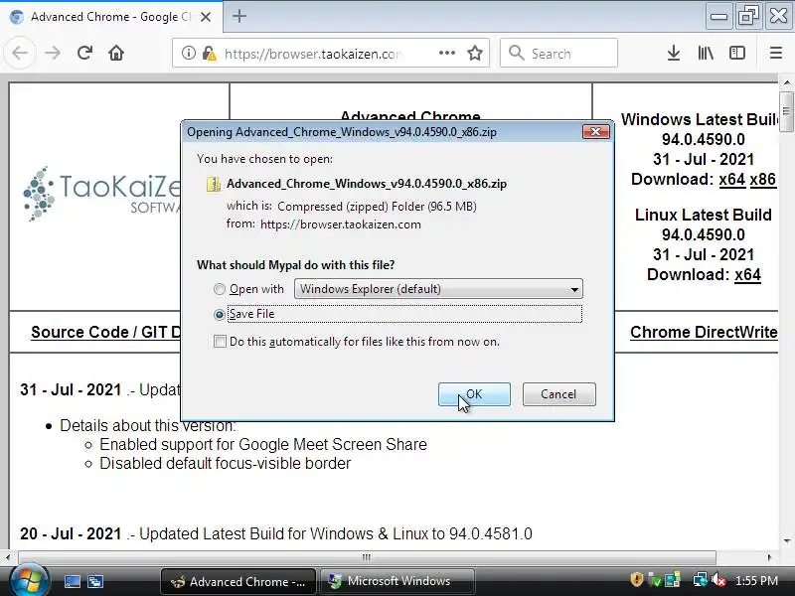Click the Search input box
This screenshot has height=596, width=795.
pyautogui.click(x=558, y=53)
